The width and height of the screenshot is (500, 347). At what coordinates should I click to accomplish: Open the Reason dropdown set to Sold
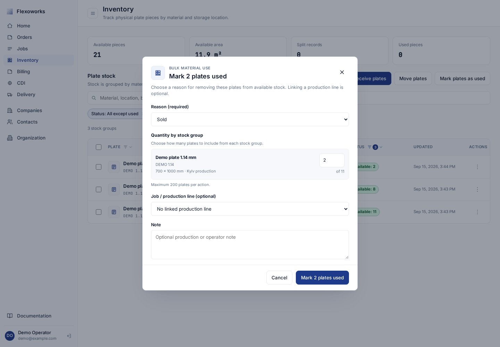tap(250, 119)
